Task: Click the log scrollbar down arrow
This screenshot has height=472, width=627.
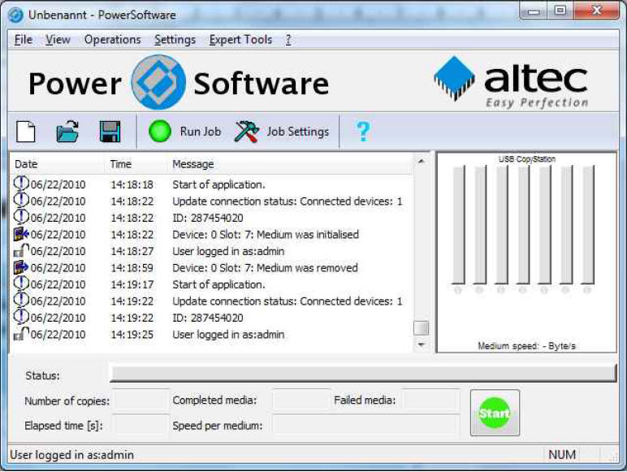Action: pos(421,344)
